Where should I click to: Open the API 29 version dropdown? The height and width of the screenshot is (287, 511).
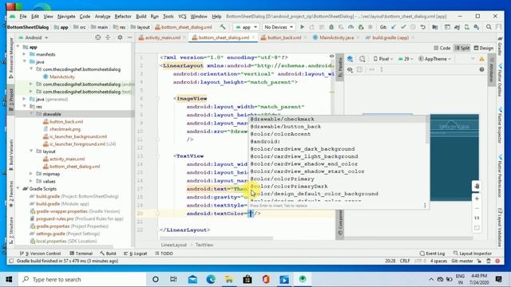point(406,59)
